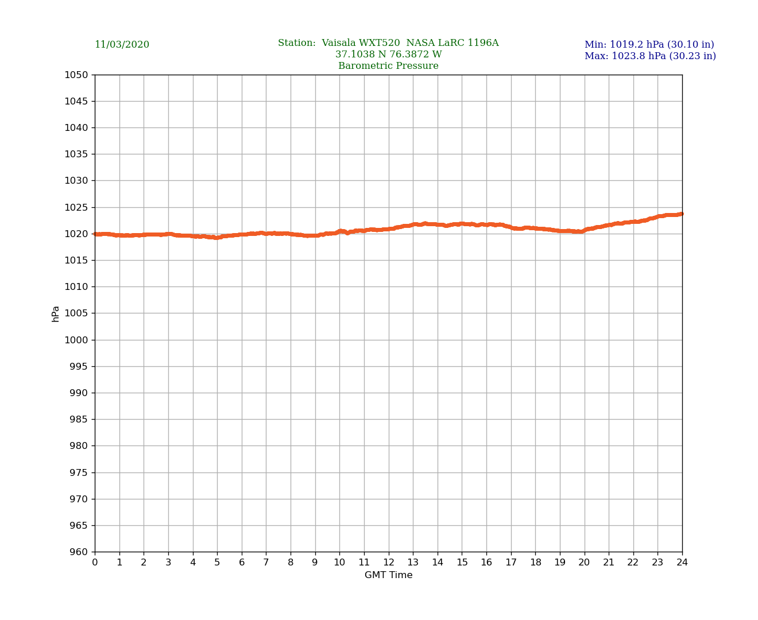Click the 12 hour tick on x-axis
This screenshot has height=620, width=758.
tap(389, 563)
